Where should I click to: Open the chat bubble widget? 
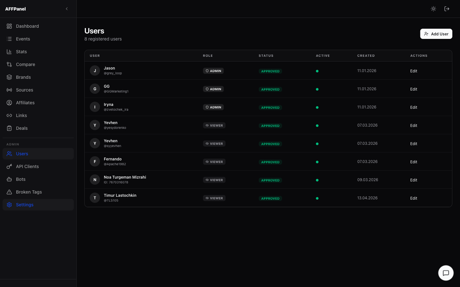point(446,273)
